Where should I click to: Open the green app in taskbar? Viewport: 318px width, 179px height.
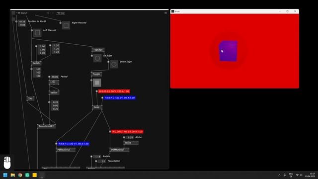click(27, 175)
